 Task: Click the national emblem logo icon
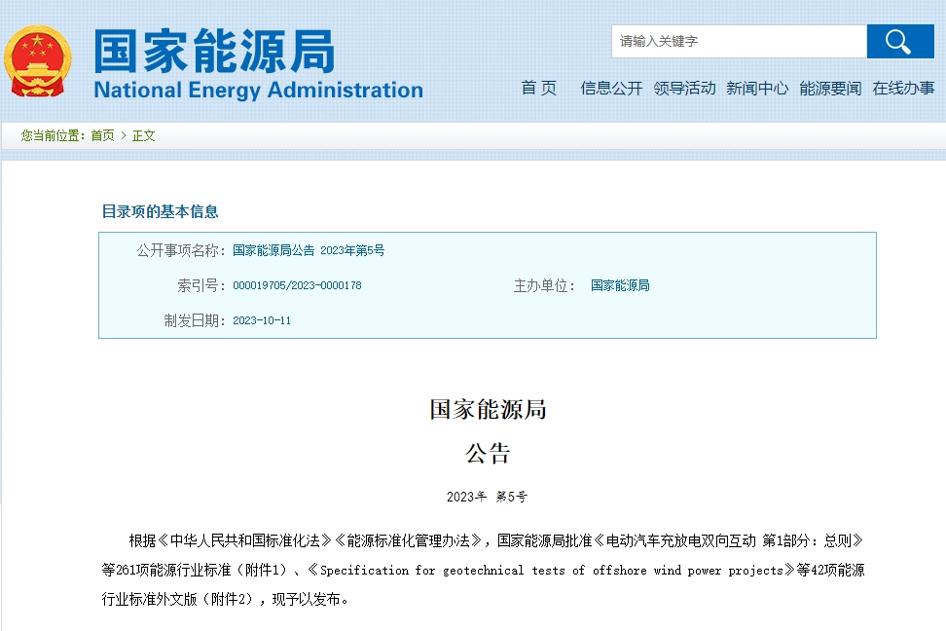pyautogui.click(x=38, y=61)
